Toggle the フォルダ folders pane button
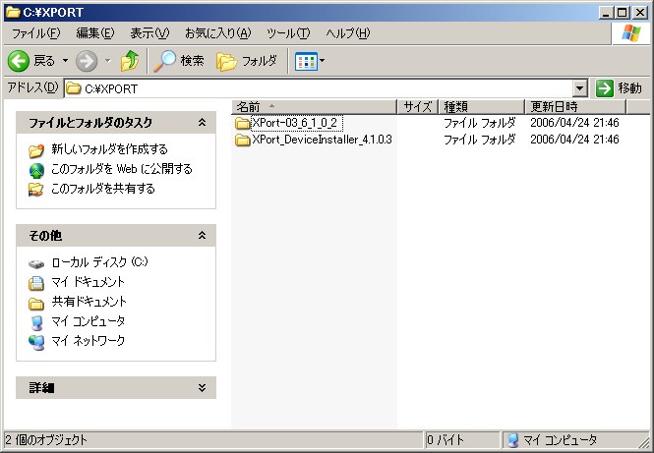Image resolution: width=654 pixels, height=453 pixels. click(247, 61)
